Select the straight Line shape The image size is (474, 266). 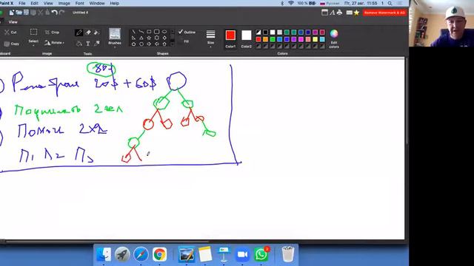pos(133,32)
